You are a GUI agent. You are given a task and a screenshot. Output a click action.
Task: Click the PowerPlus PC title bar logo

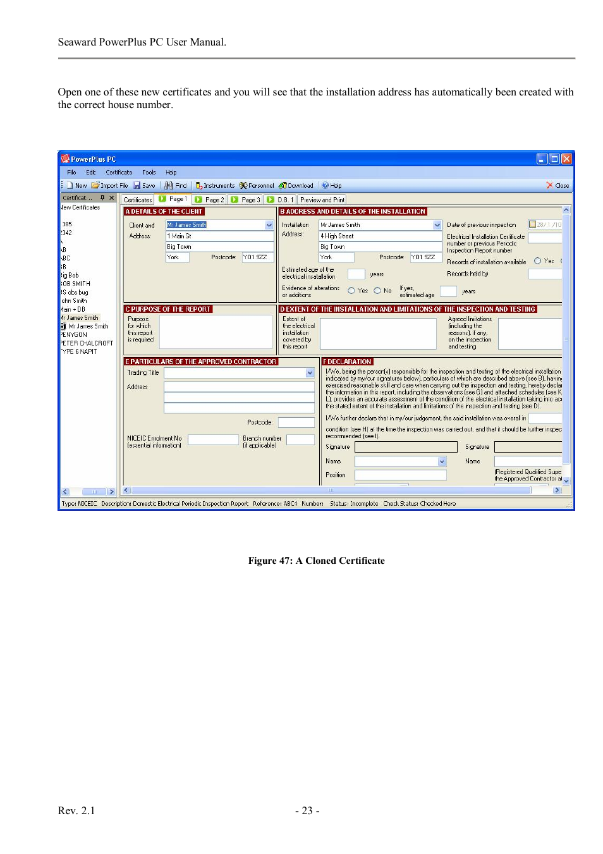[65, 159]
